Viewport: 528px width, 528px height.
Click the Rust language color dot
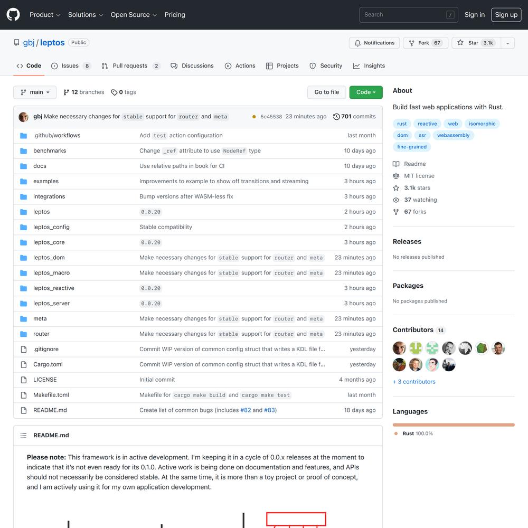[x=396, y=433]
